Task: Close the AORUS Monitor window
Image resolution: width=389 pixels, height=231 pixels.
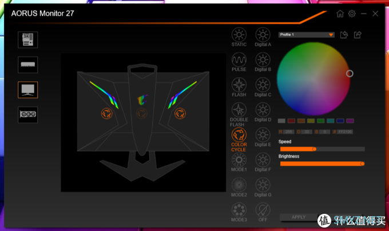Action: pyautogui.click(x=375, y=14)
